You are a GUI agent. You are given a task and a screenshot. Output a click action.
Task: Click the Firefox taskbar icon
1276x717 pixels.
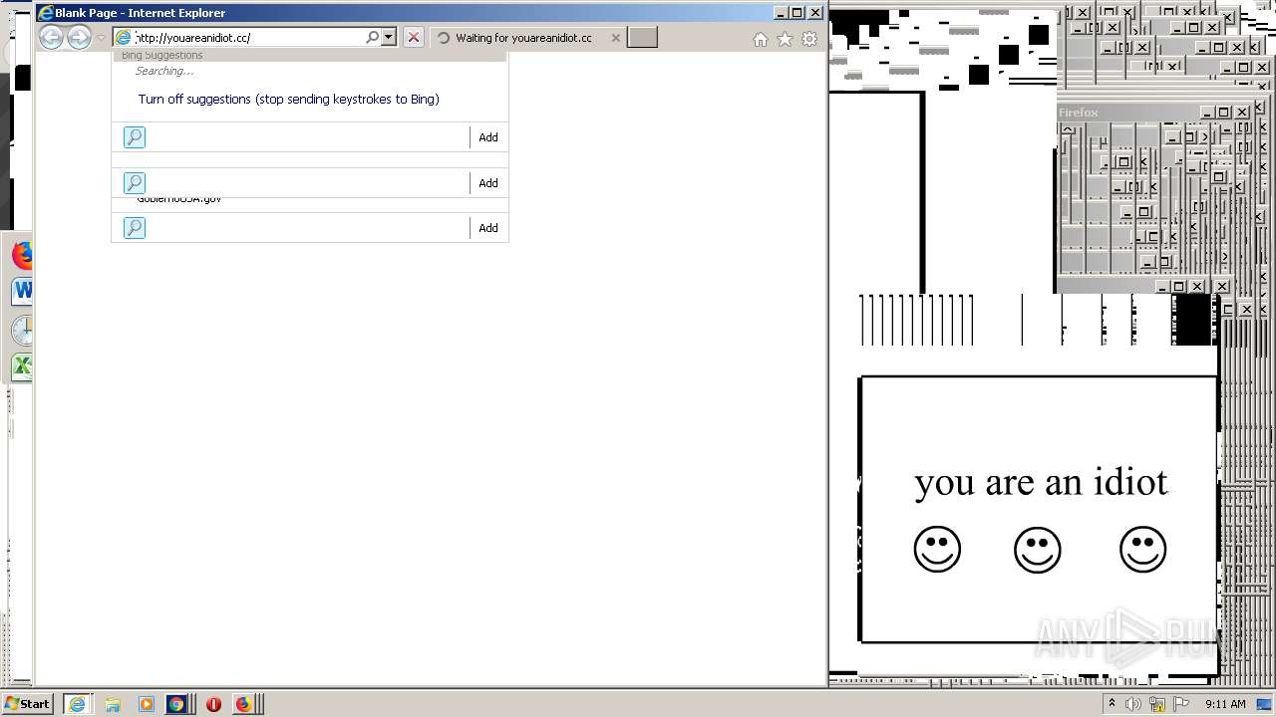(x=244, y=704)
